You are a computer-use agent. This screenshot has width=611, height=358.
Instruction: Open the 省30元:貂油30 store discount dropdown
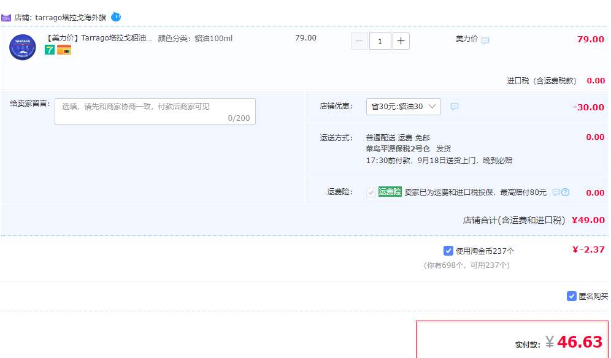403,106
